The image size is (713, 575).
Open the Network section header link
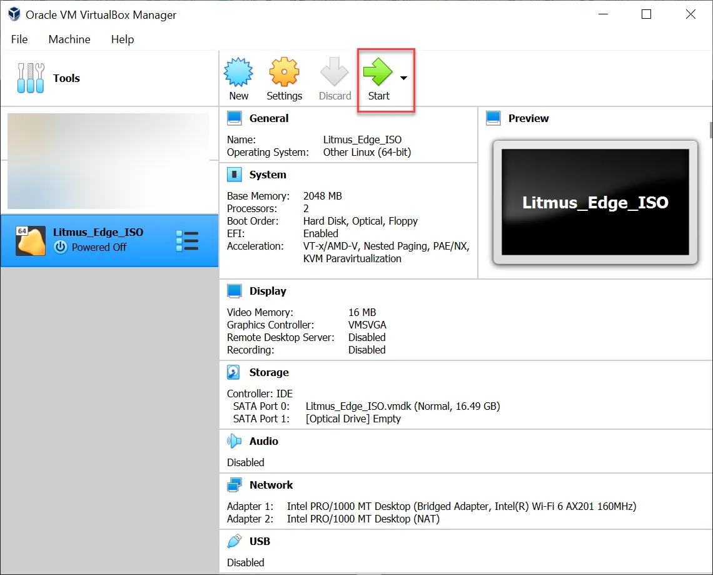pos(271,485)
